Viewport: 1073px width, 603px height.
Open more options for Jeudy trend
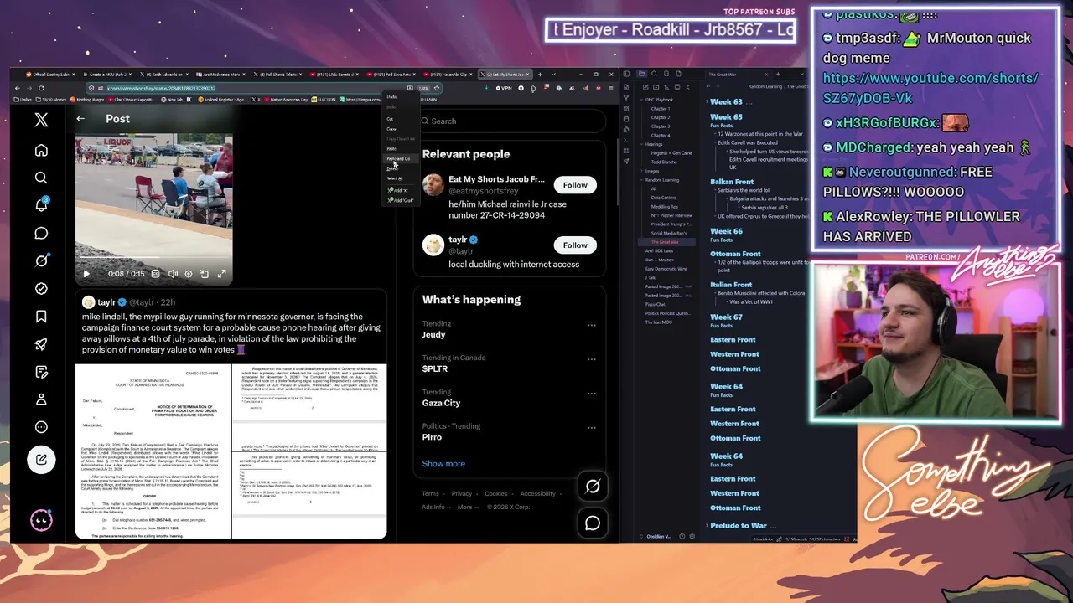coord(592,325)
